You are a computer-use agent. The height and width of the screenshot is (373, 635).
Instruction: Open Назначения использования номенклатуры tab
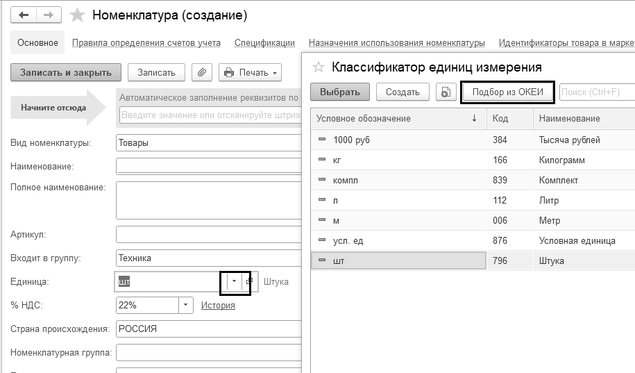(396, 42)
